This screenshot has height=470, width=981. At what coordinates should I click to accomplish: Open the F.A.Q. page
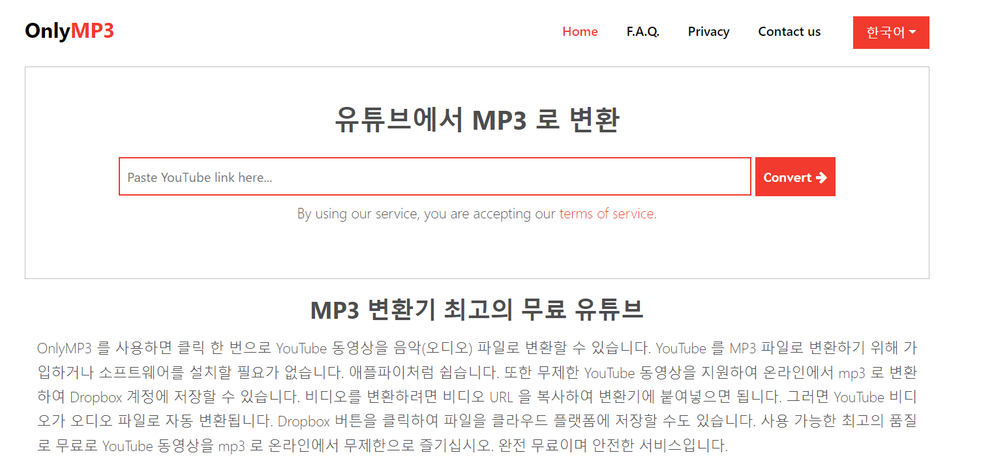(x=642, y=31)
